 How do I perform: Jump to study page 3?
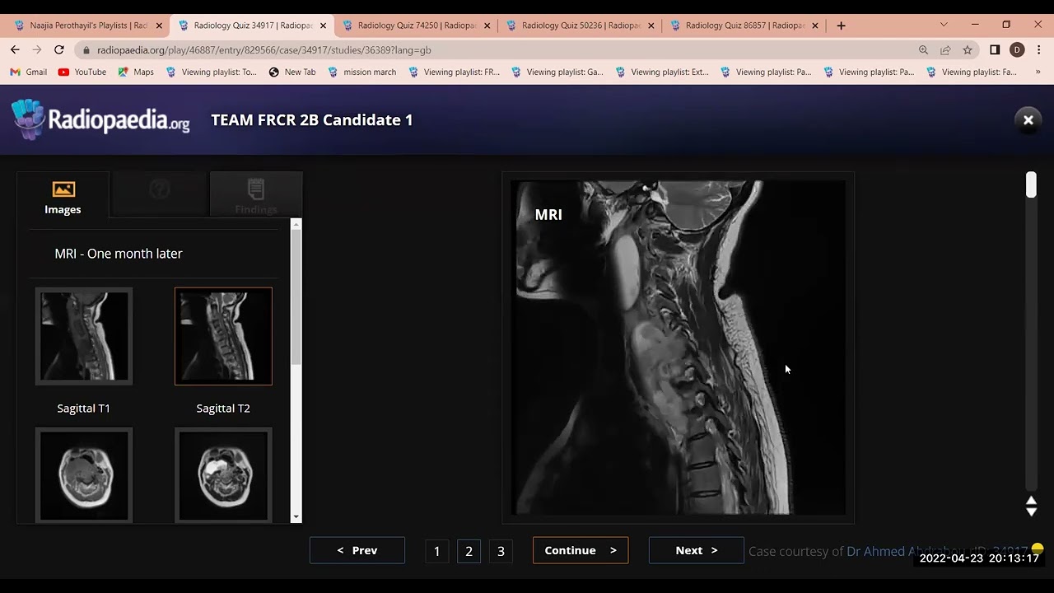501,551
